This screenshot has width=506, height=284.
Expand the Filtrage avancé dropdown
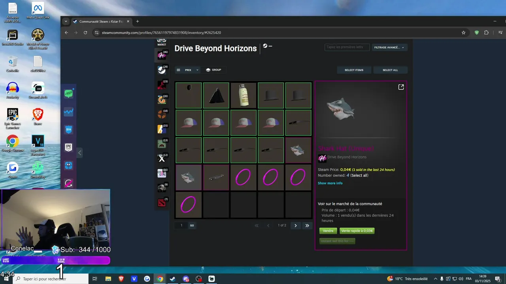(x=389, y=47)
